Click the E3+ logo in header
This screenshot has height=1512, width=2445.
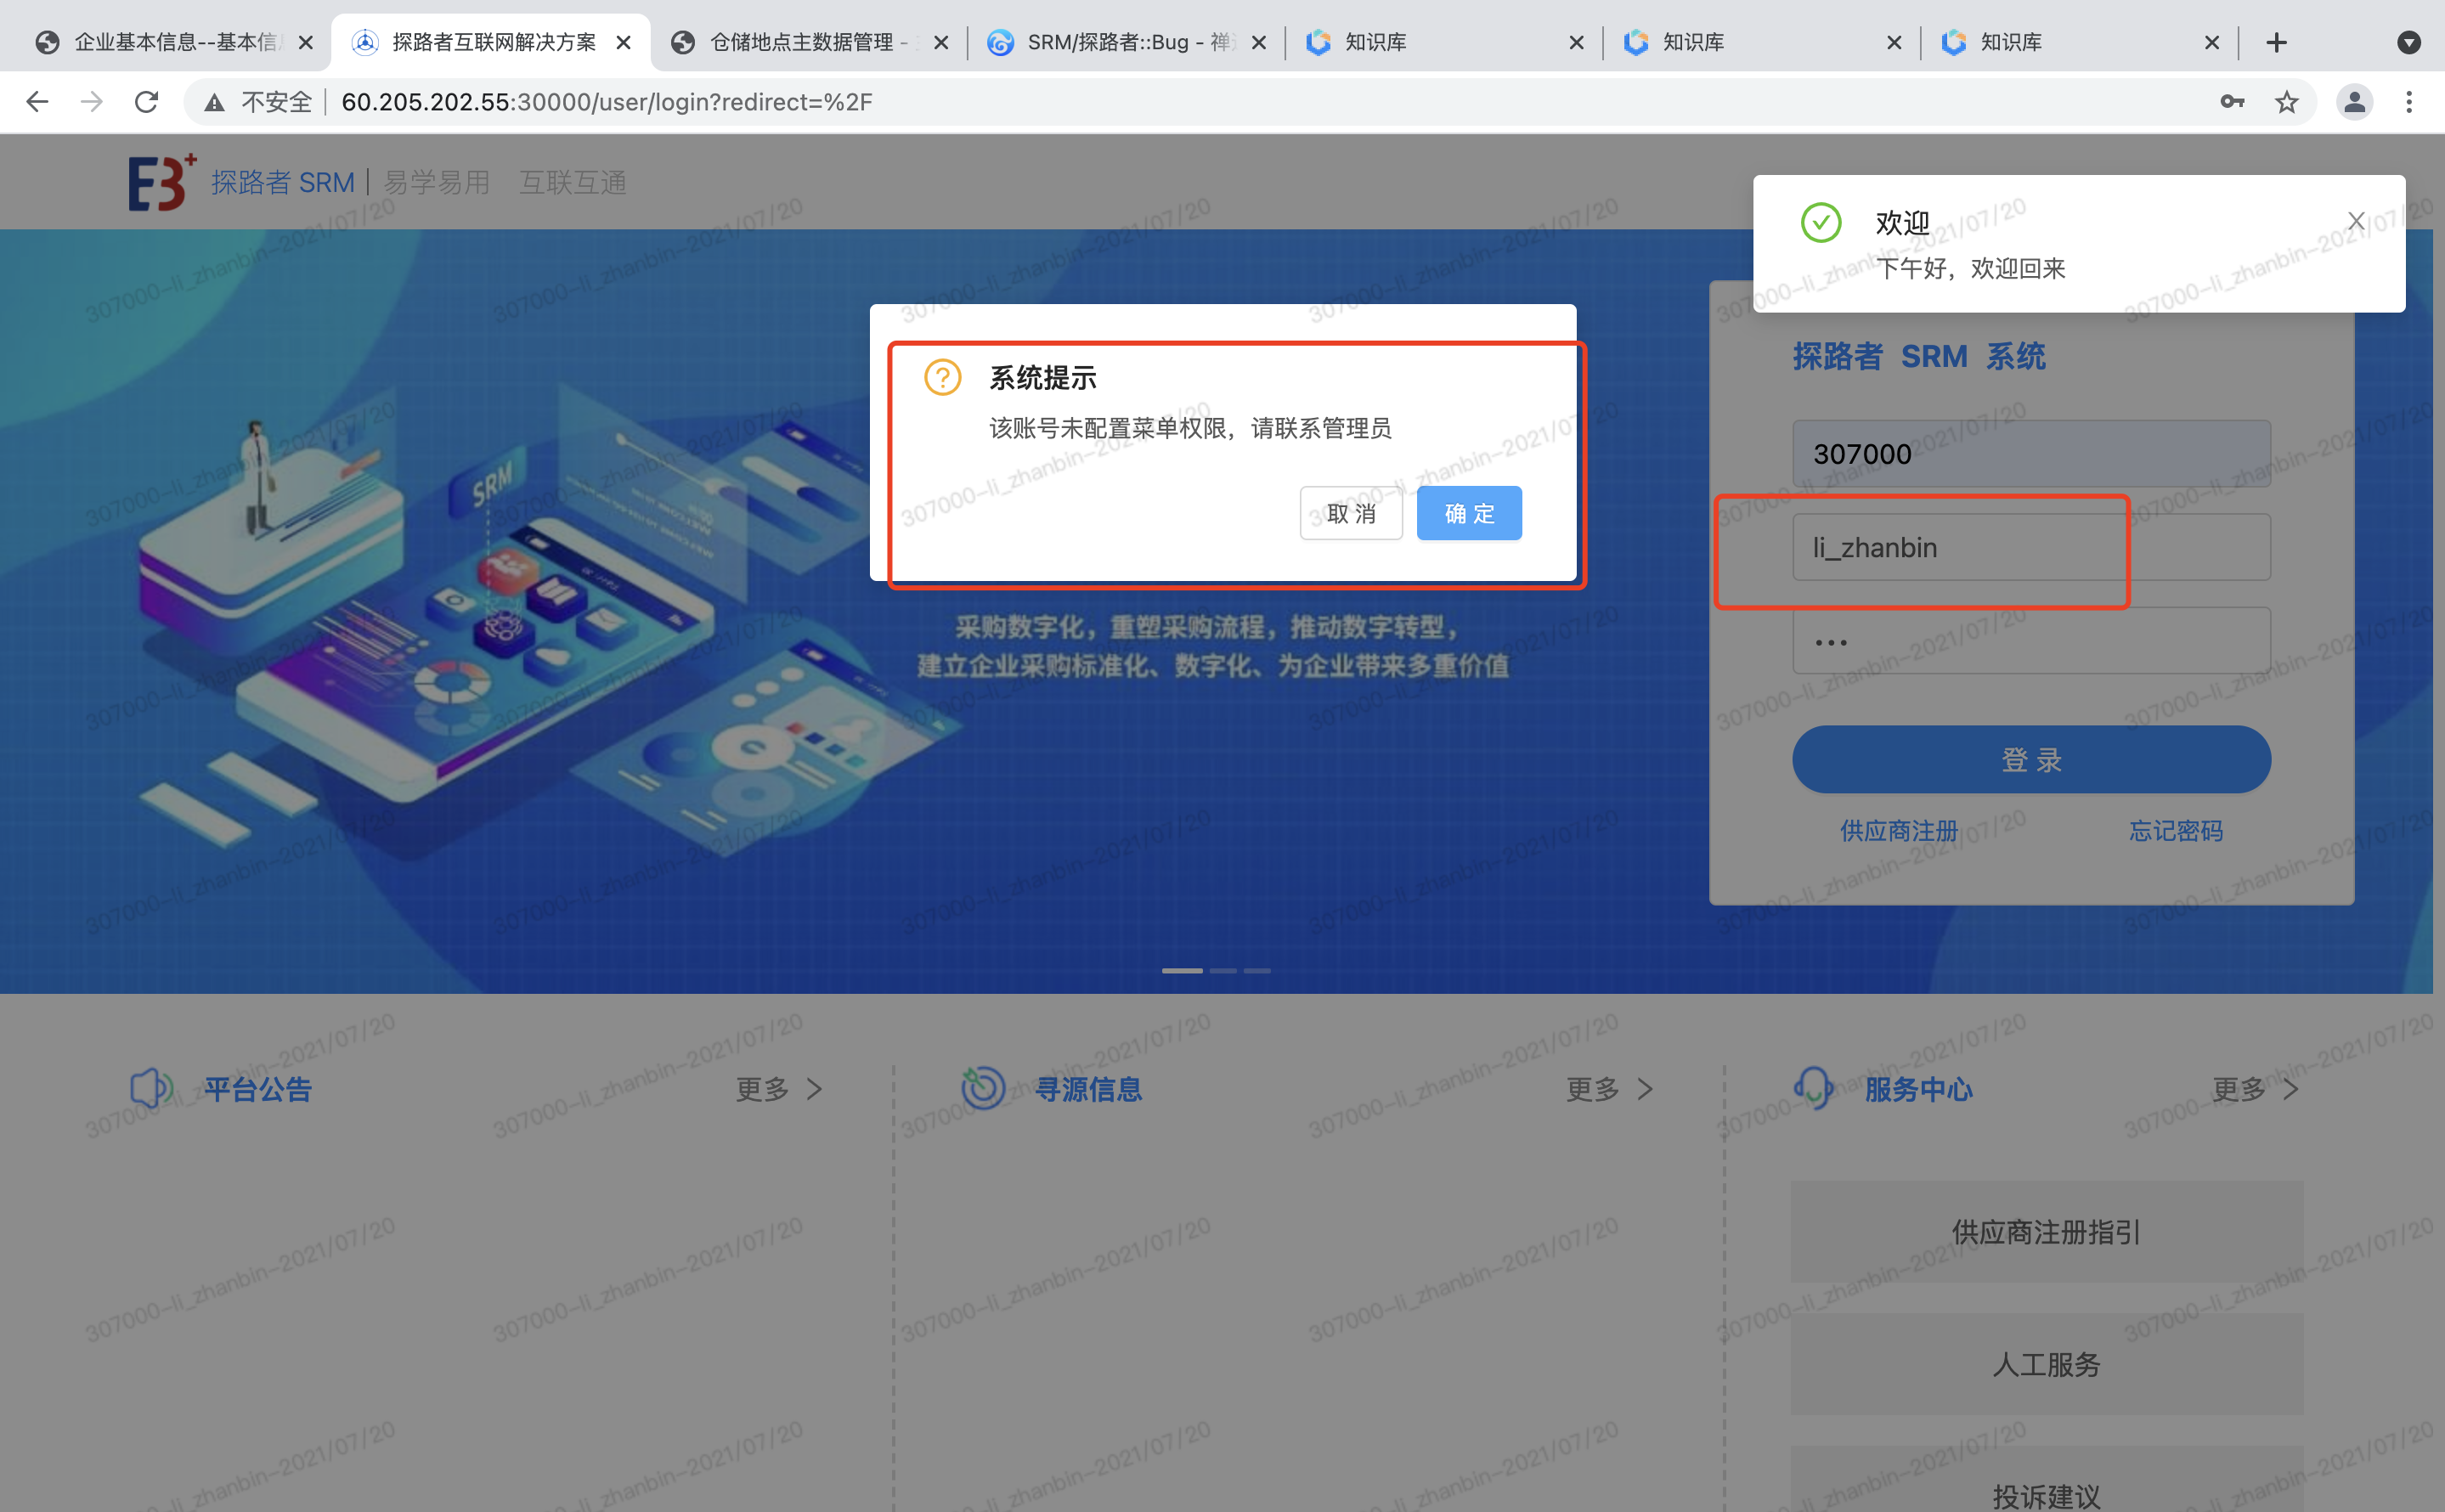160,182
